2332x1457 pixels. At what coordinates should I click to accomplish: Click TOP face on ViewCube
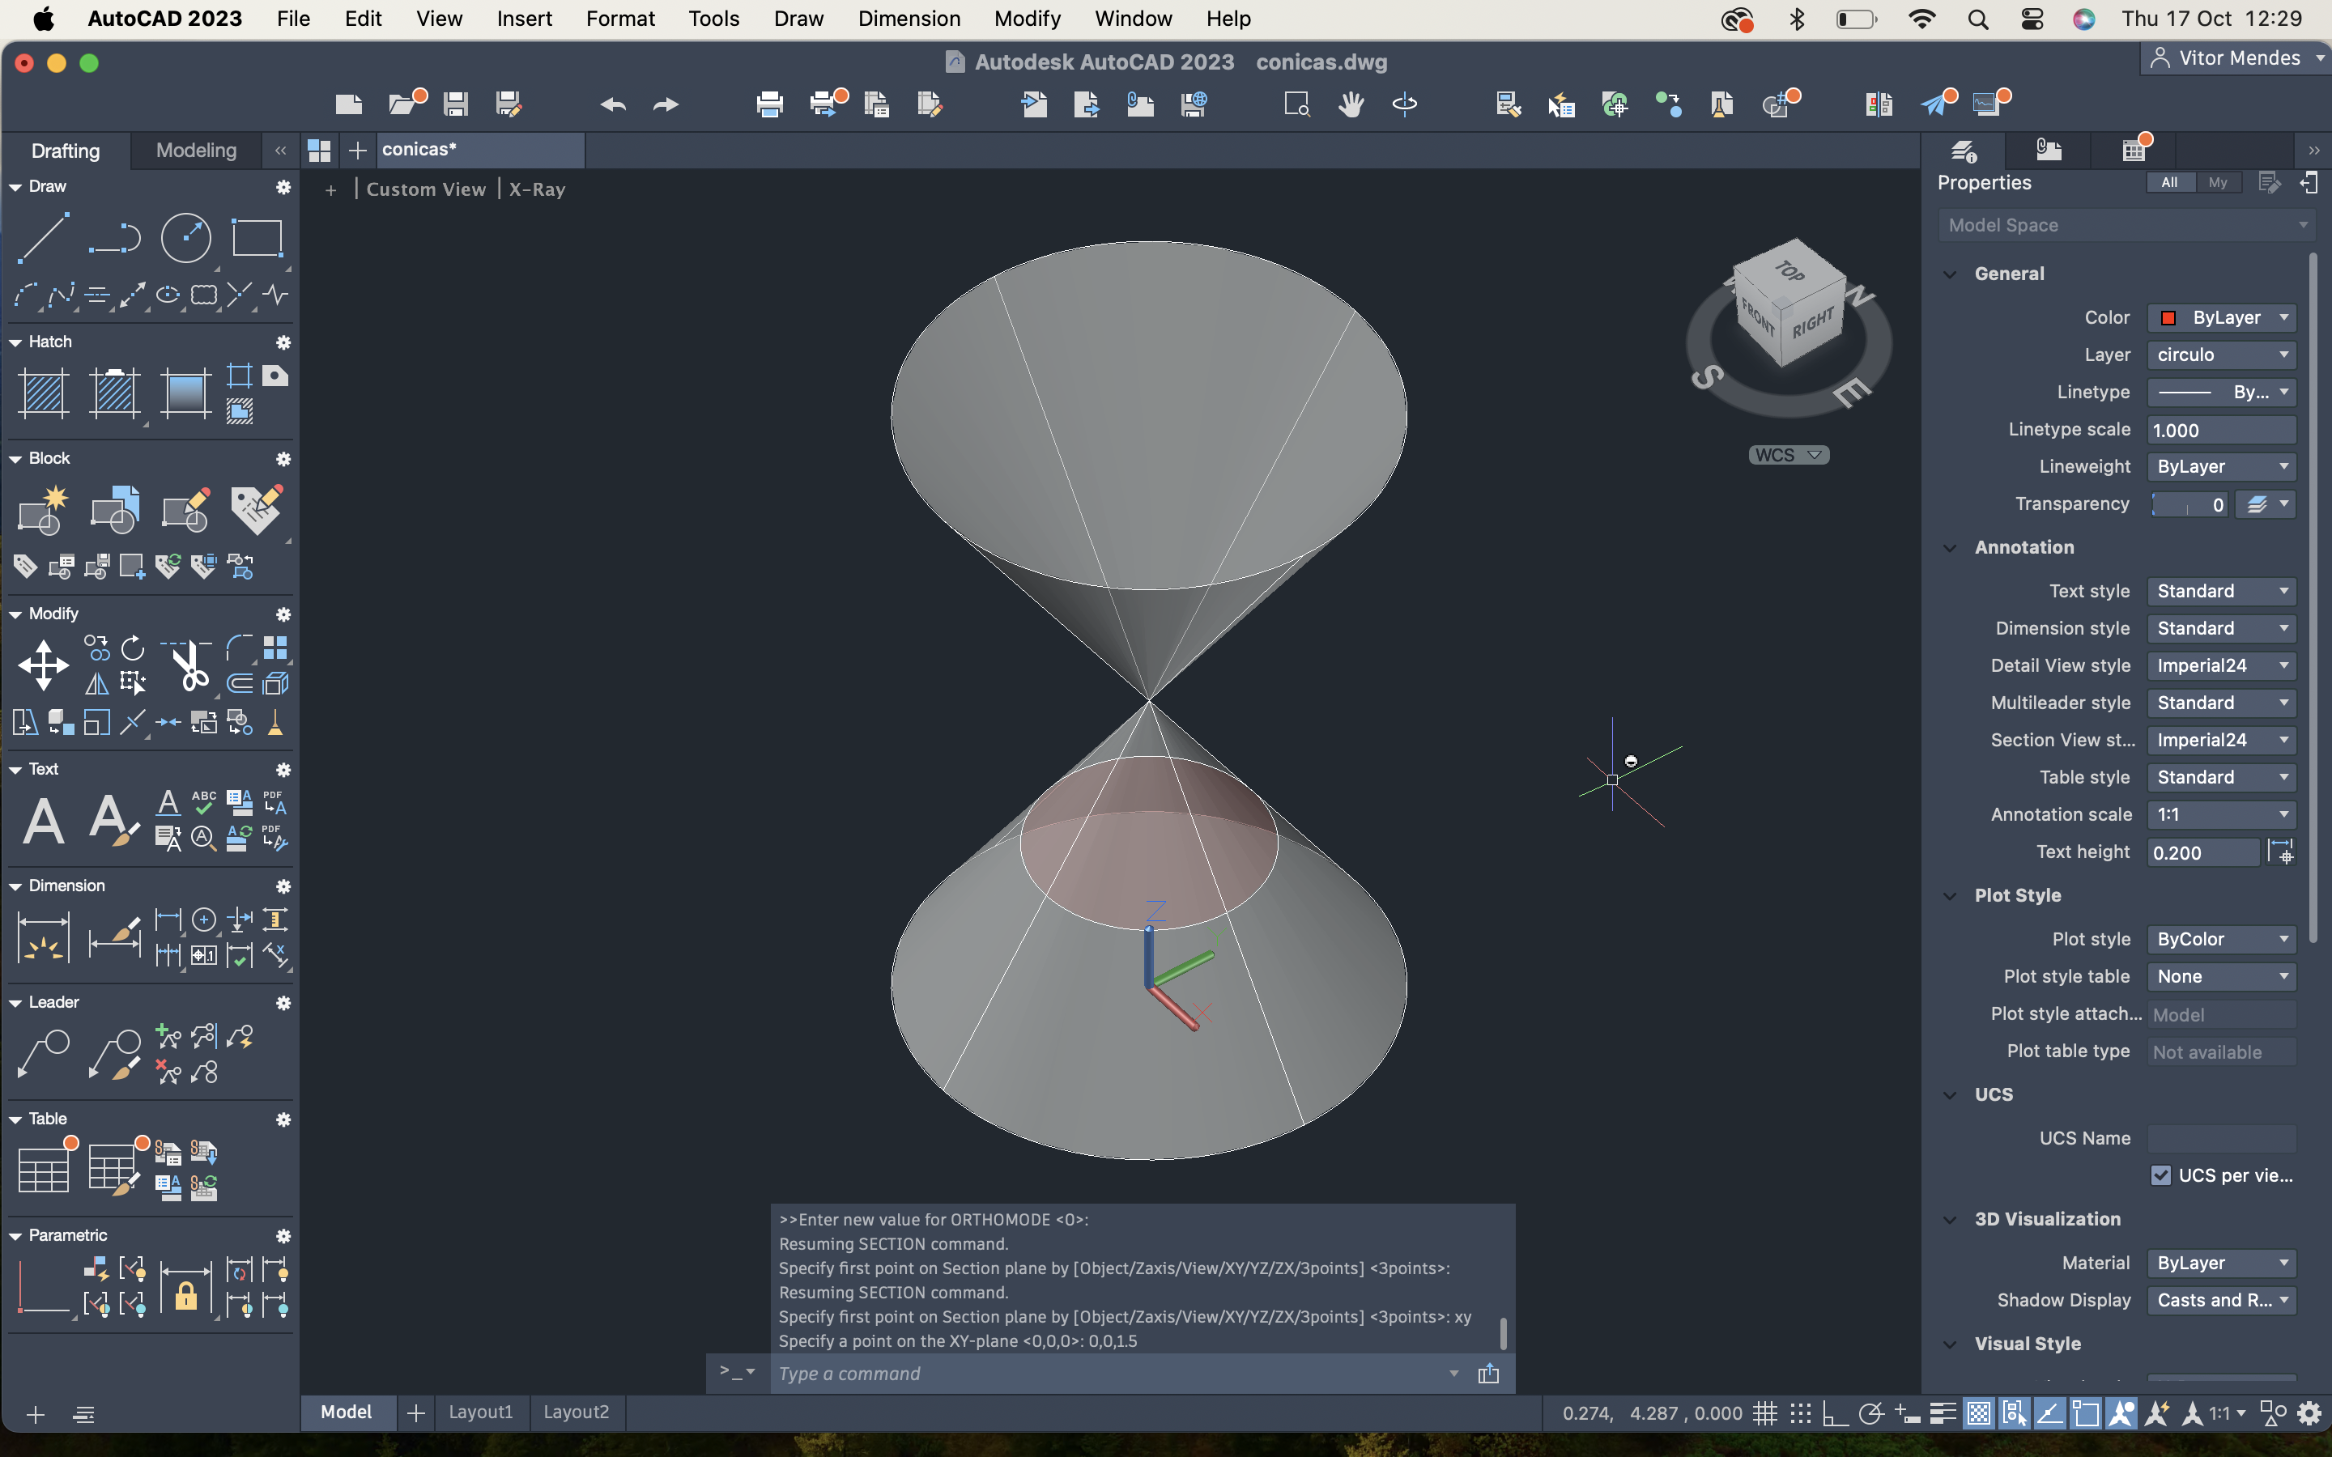[1789, 272]
